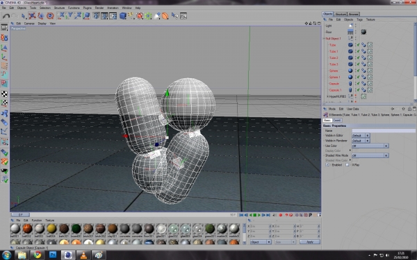Open Visible in Renderer dropdown
This screenshot has height=260, width=417.
pyautogui.click(x=361, y=141)
